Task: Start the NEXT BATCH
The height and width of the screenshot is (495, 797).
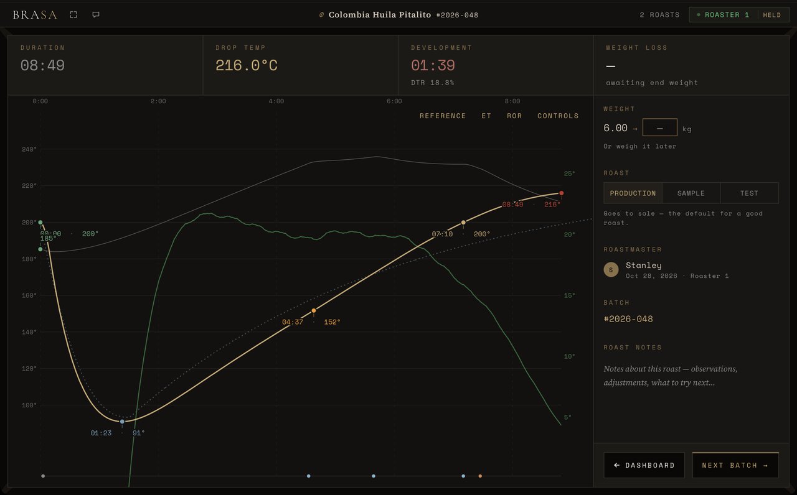Action: [x=735, y=465]
